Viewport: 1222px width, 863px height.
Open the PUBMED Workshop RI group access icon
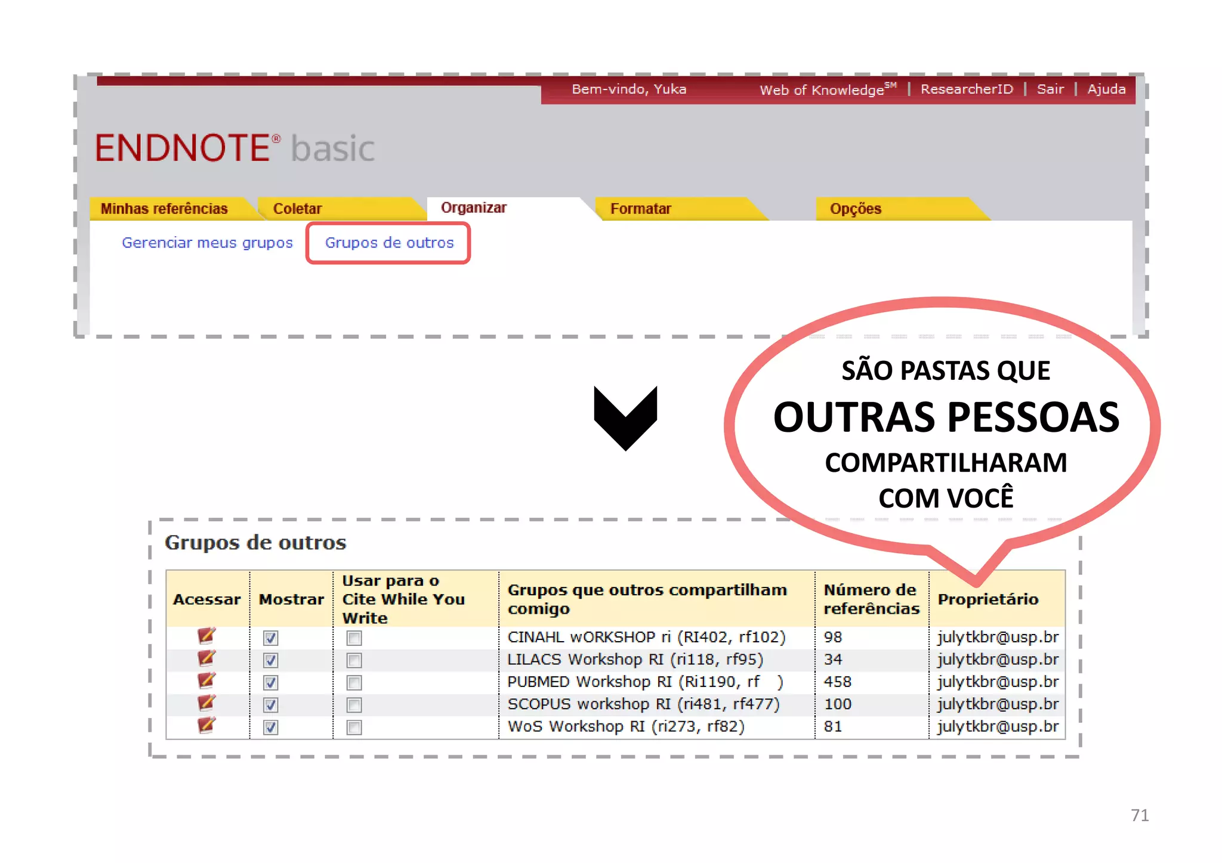(206, 681)
